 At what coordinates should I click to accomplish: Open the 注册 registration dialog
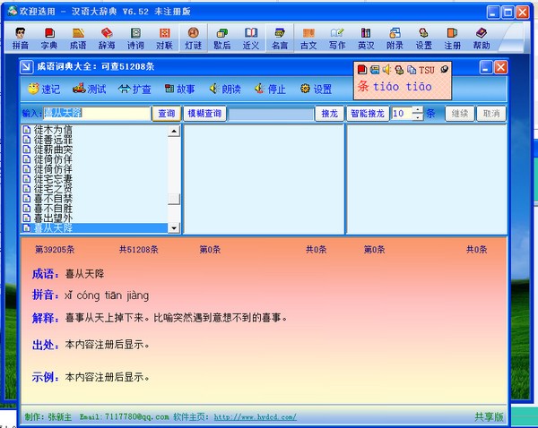[x=453, y=39]
